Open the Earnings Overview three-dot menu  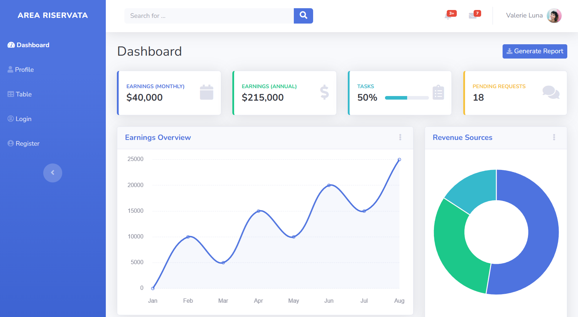[x=400, y=137]
